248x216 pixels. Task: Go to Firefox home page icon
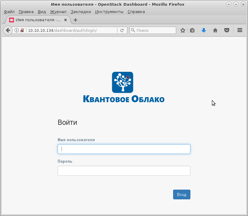tap(215, 30)
